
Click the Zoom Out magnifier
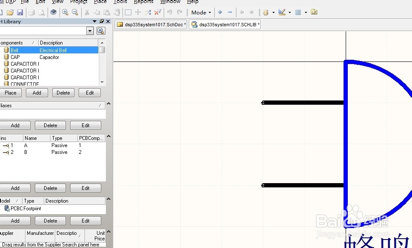coord(75,12)
